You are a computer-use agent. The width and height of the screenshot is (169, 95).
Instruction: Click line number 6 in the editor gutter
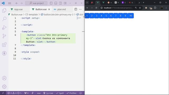tap(15, 35)
